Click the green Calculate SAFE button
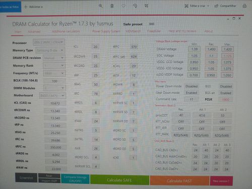The width and height of the screenshot is (252, 189). pos(119,180)
